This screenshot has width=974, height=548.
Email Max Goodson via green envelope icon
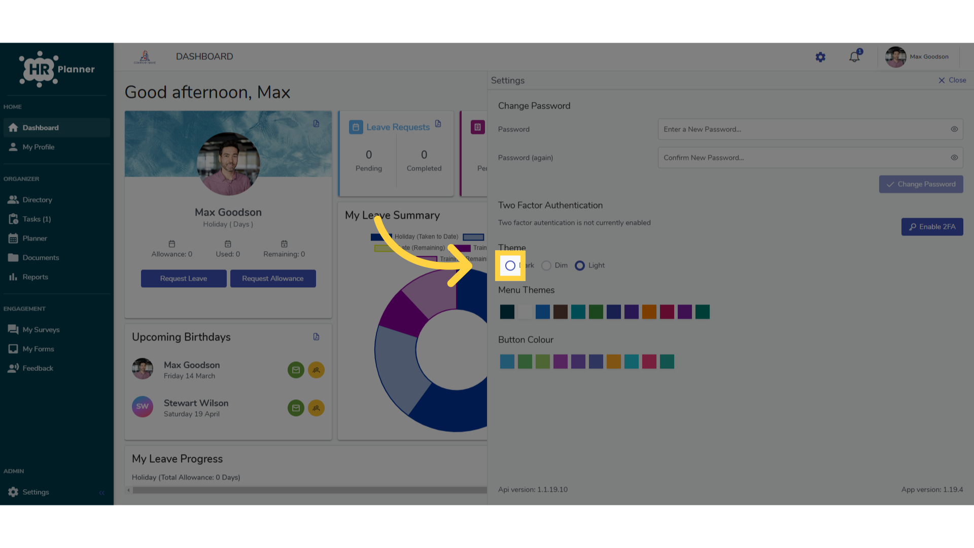click(x=296, y=370)
